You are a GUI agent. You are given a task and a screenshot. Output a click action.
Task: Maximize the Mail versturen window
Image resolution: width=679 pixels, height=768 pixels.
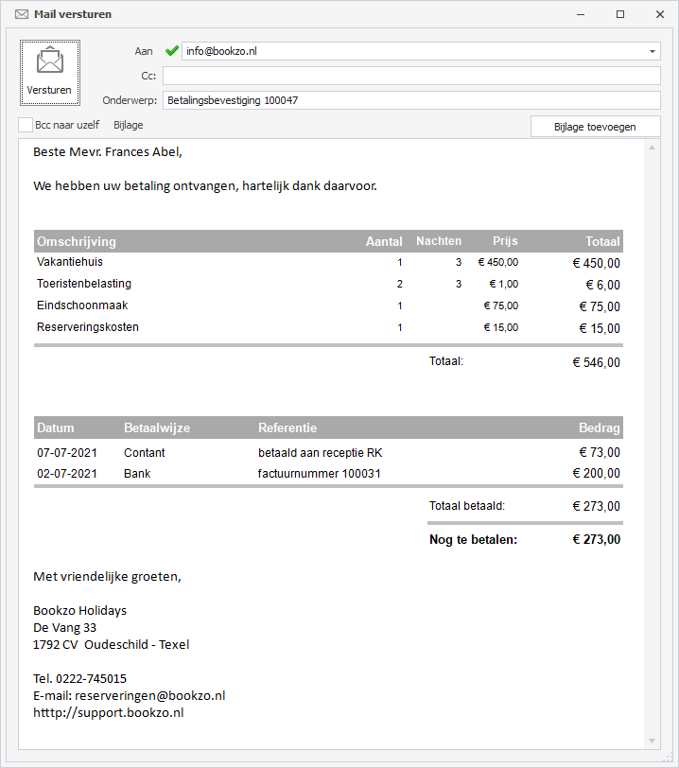620,14
